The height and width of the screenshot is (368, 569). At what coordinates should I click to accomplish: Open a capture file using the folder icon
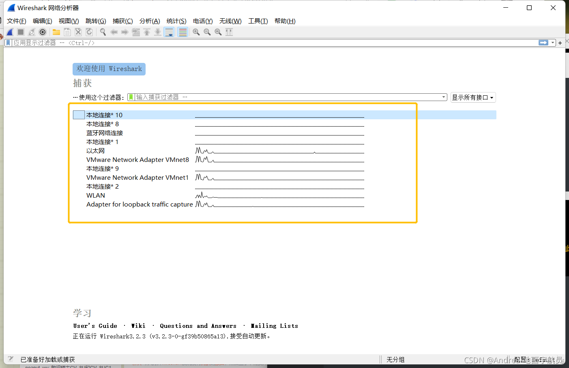coord(56,32)
